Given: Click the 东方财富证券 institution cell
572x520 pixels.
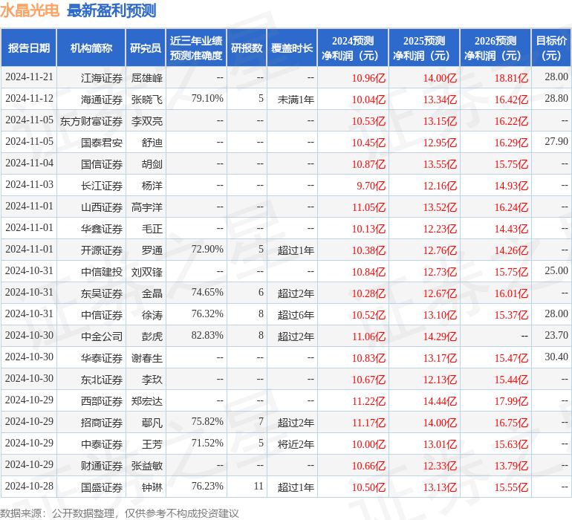Looking at the screenshot, I should click(91, 121).
